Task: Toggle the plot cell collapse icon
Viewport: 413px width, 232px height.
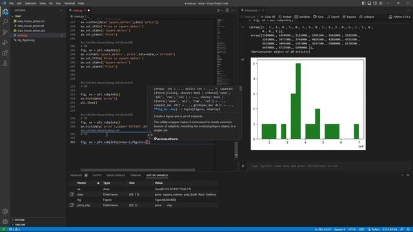Action: (243, 60)
